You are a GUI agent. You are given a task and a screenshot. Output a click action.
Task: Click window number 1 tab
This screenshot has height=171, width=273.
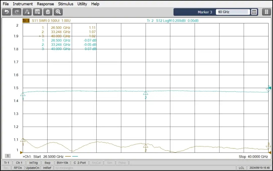(8, 156)
